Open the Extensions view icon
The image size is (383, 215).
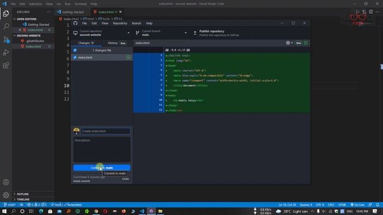click(x=6, y=65)
